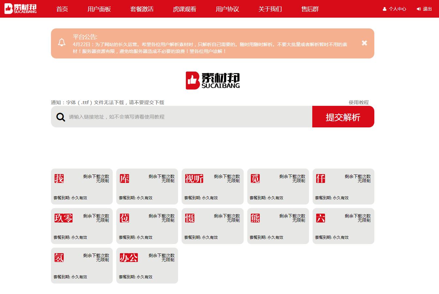Click the 提交解析 button
Image resolution: width=439 pixels, height=294 pixels.
click(343, 117)
